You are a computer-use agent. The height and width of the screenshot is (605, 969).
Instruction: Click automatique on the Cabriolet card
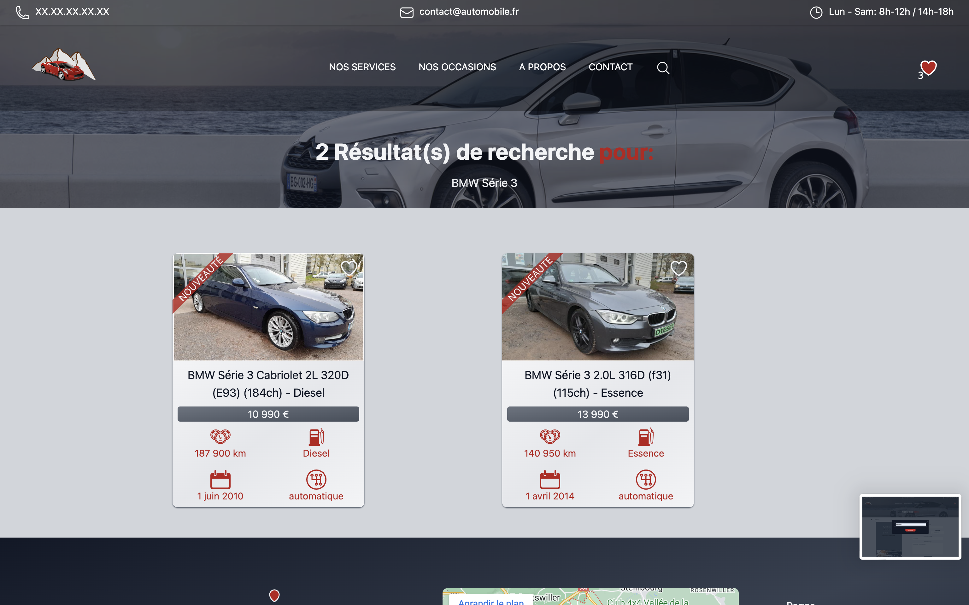[x=316, y=496]
